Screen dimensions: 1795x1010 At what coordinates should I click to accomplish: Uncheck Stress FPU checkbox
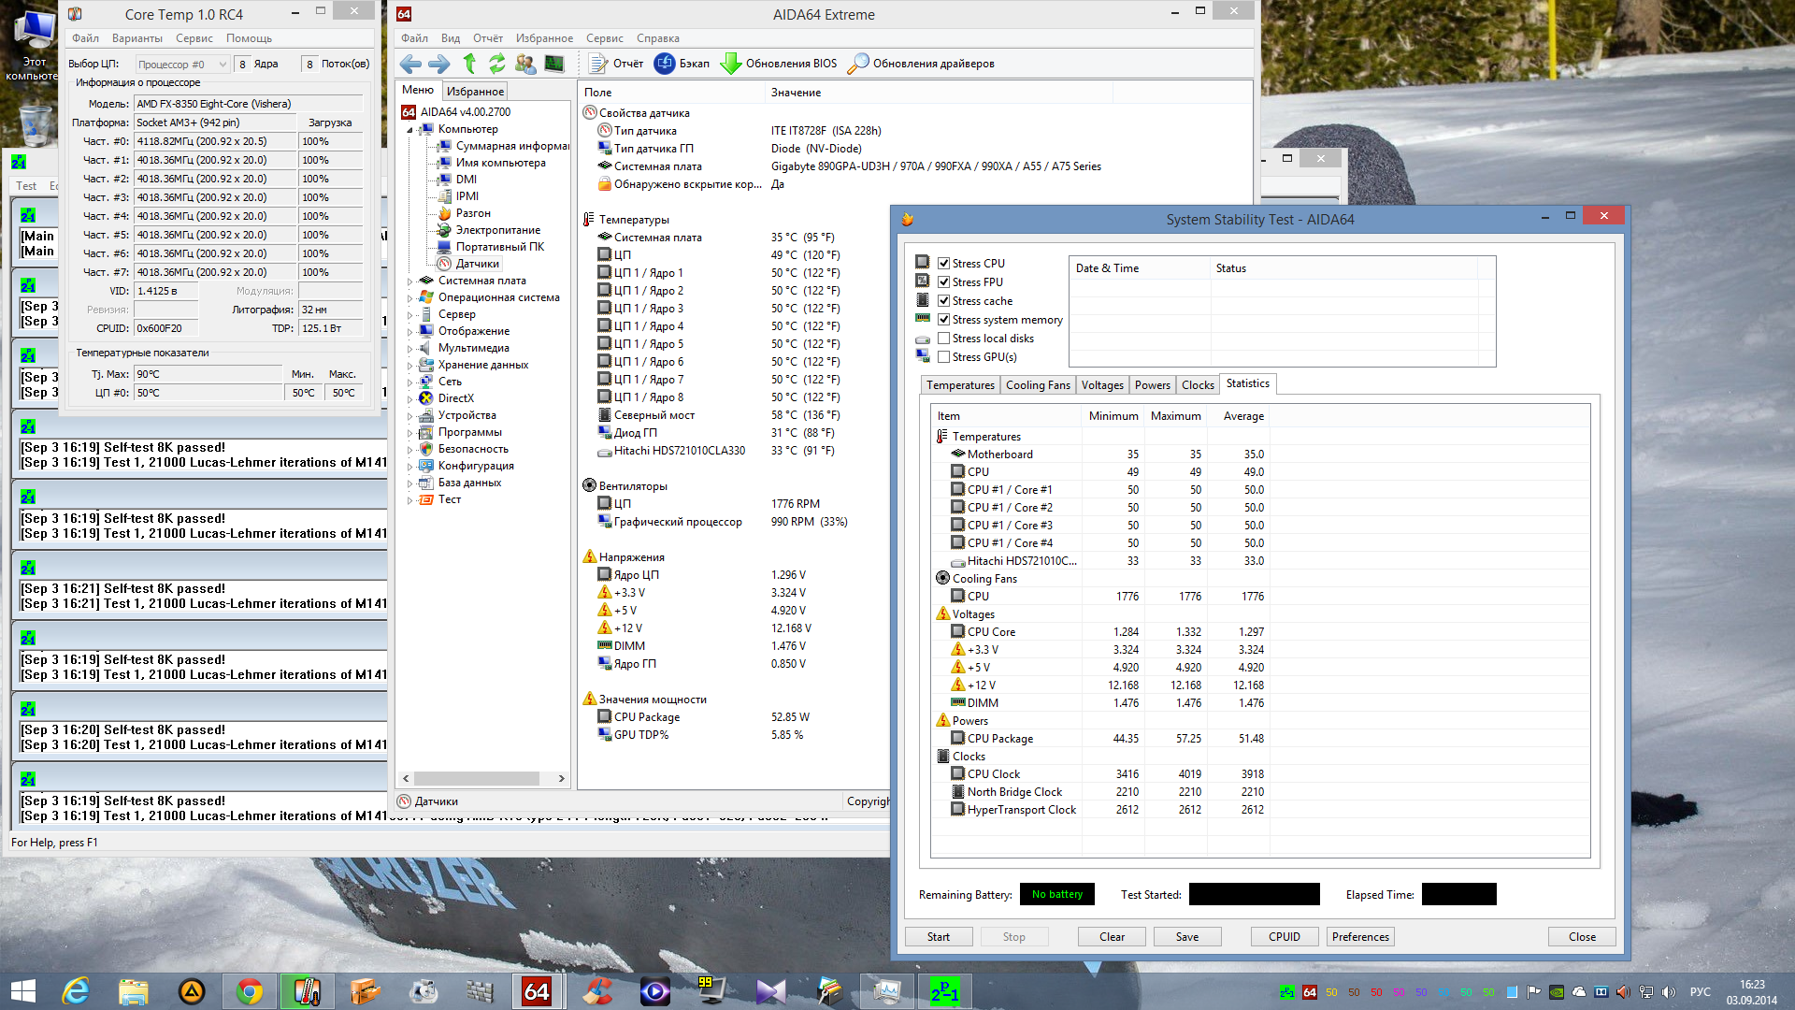coord(944,282)
